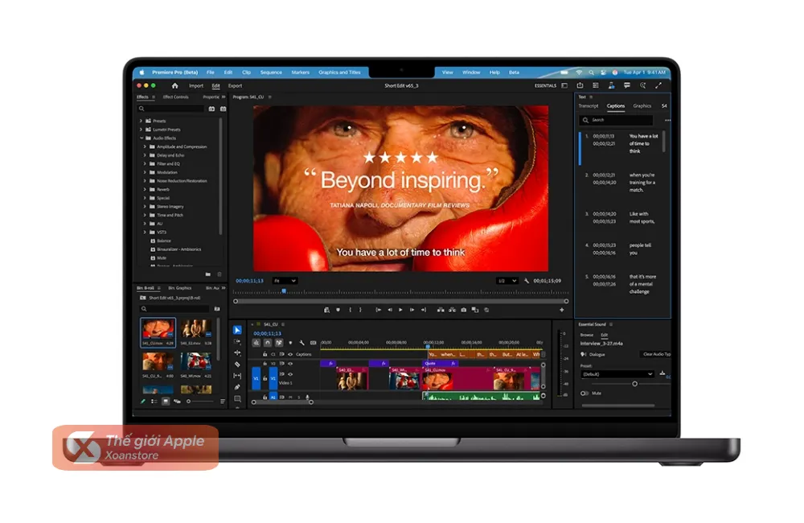The image size is (804, 523).
Task: Click the ESSENTIALS workspace label
Action: point(545,86)
